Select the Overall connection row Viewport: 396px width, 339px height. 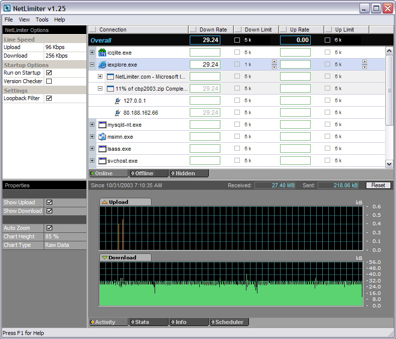[241, 40]
